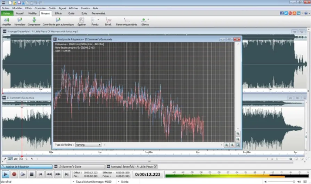Viewport: 311px width, 184px height.
Task: Click the Facebook share icon
Action: (282, 13)
